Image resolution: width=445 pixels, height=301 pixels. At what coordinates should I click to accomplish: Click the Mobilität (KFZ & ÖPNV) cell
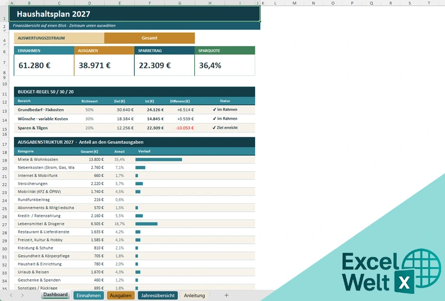pos(44,192)
